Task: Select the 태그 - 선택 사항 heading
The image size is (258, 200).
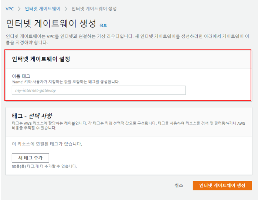Action: click(x=32, y=116)
